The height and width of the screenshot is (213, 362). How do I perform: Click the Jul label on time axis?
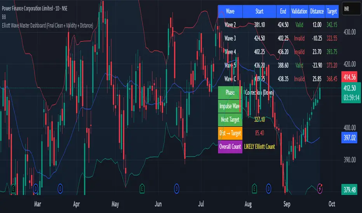pos(201,204)
